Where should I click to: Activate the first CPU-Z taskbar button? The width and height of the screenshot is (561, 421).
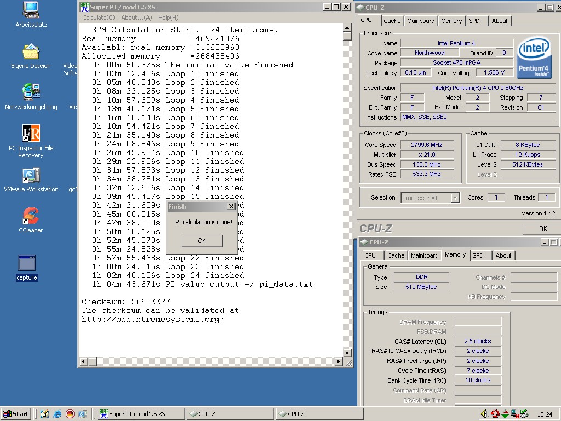tap(231, 414)
